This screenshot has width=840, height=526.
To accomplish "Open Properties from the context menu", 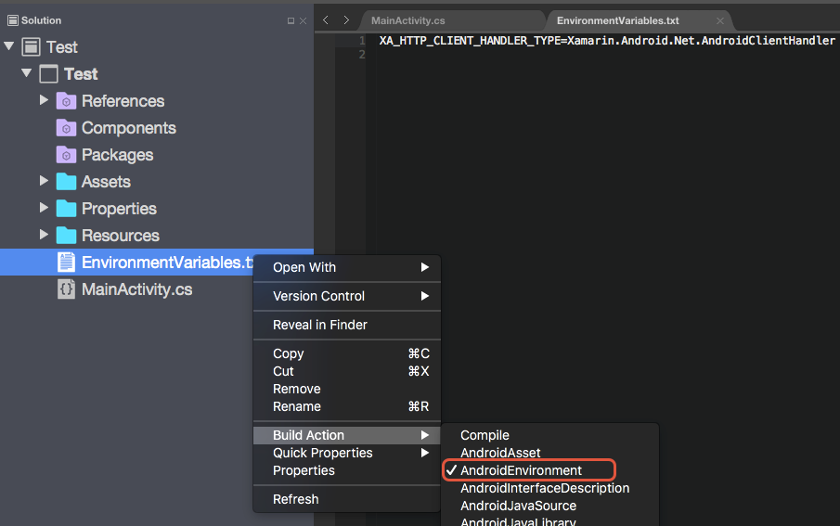I will point(347,471).
